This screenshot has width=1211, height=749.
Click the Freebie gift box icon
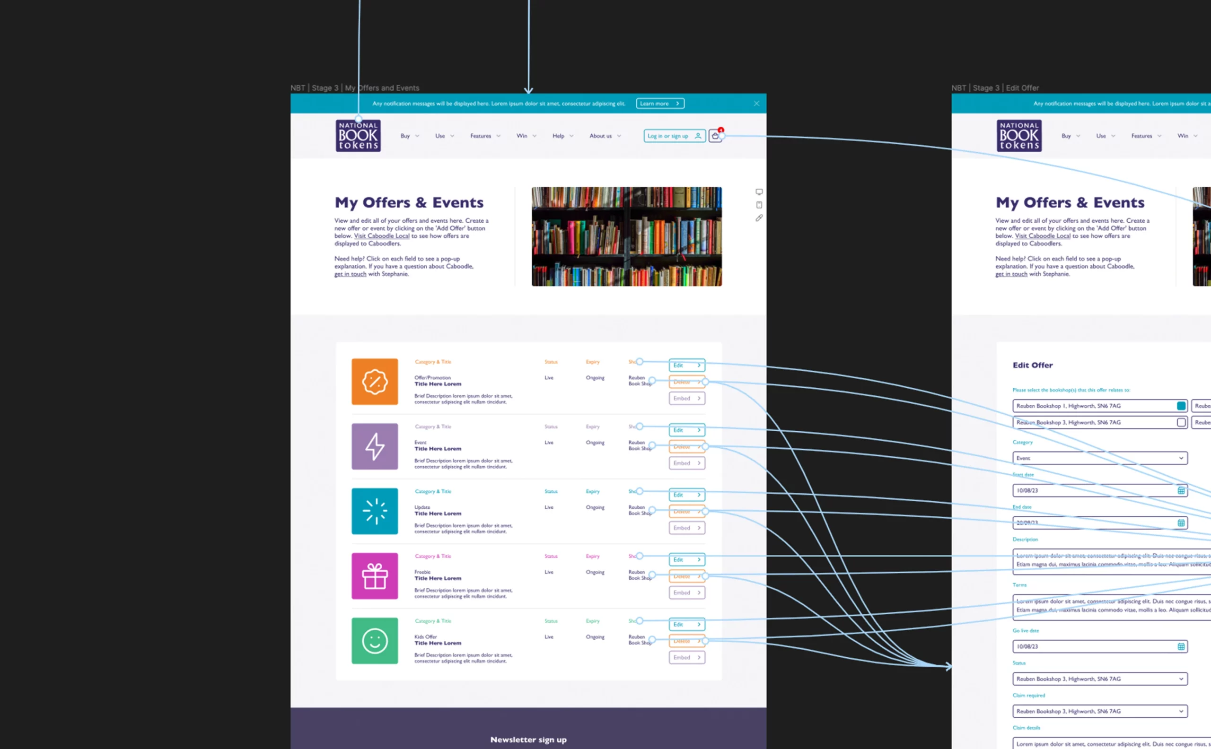point(374,575)
